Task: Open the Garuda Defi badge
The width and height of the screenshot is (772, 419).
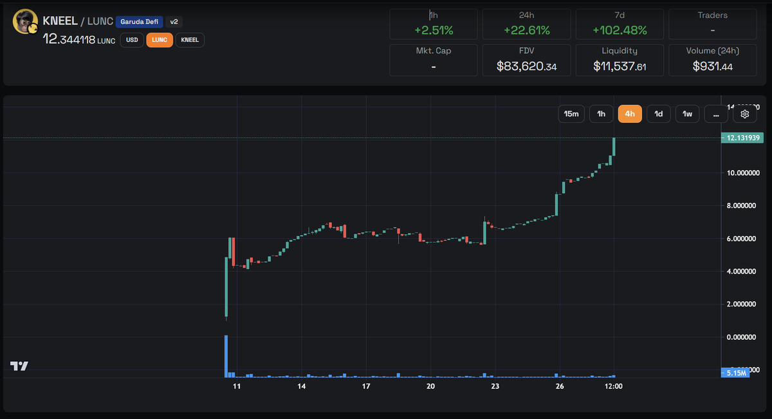Action: click(139, 21)
